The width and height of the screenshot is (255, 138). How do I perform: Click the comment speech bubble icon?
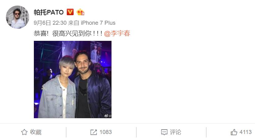click(x=164, y=132)
